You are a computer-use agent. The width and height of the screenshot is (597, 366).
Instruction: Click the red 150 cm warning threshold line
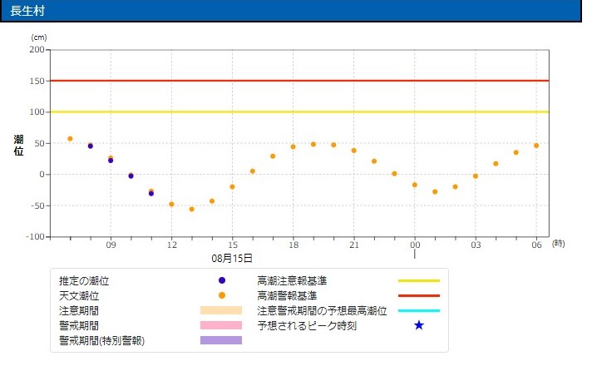pos(299,81)
